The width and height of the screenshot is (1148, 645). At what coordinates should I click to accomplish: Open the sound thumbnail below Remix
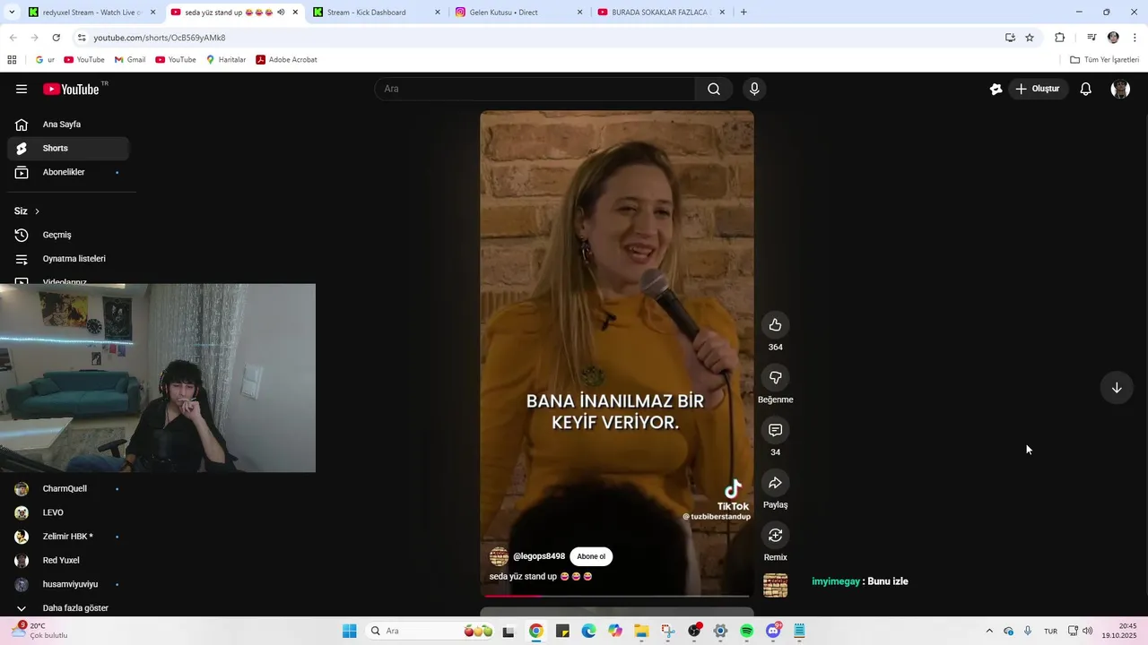tap(776, 585)
